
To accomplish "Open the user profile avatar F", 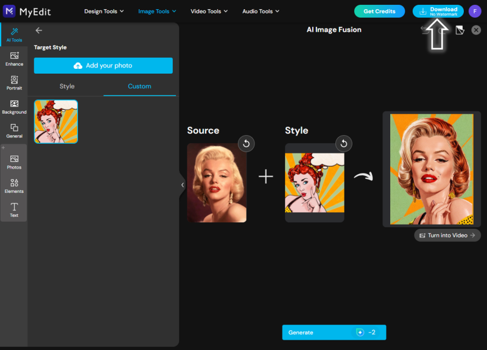I will point(475,12).
